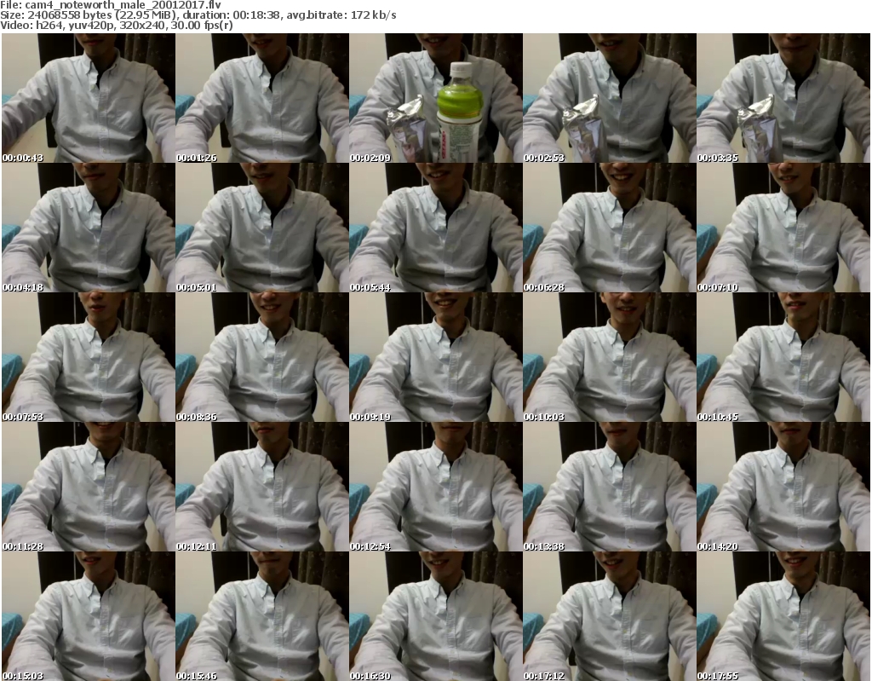Image resolution: width=872 pixels, height=681 pixels.
Task: Select the thumbnail at 00:10:45
Action: click(x=783, y=357)
